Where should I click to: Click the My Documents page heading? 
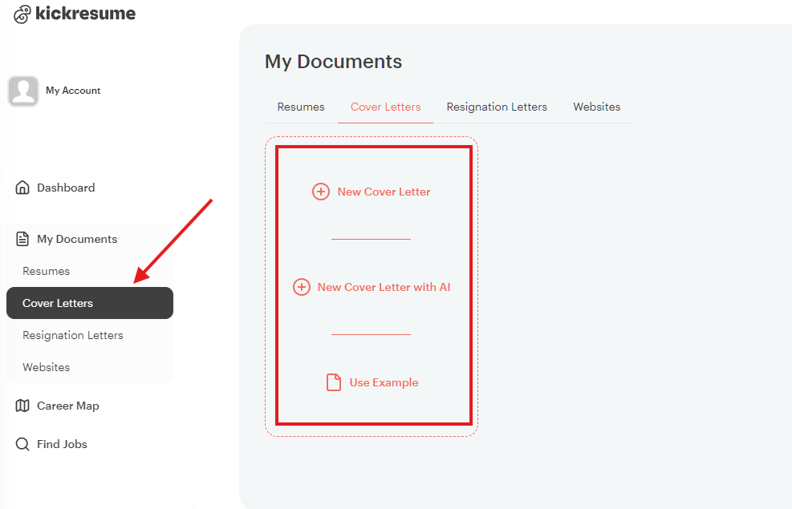click(x=333, y=62)
